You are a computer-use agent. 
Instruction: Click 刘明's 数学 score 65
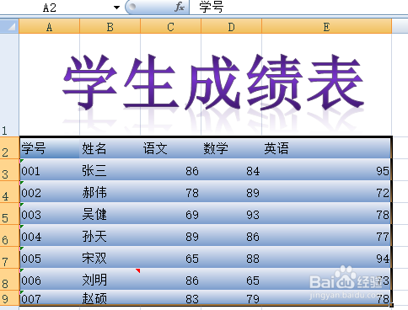click(x=232, y=280)
